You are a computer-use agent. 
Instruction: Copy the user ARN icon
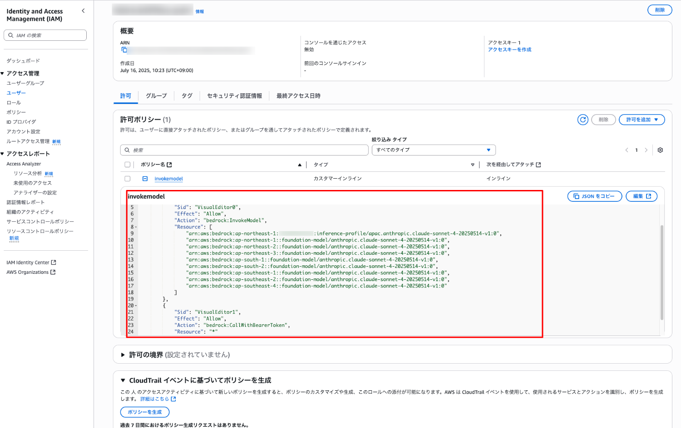(124, 50)
